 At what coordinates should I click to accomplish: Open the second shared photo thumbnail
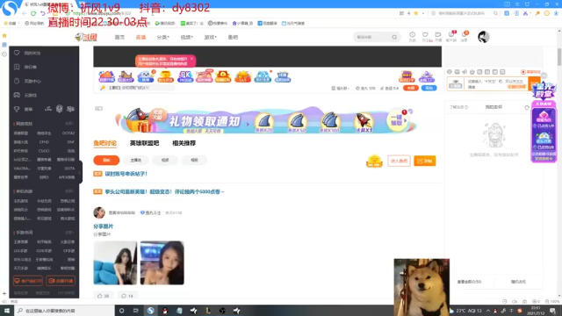coord(162,263)
